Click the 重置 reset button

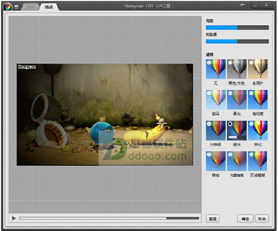(x=213, y=219)
